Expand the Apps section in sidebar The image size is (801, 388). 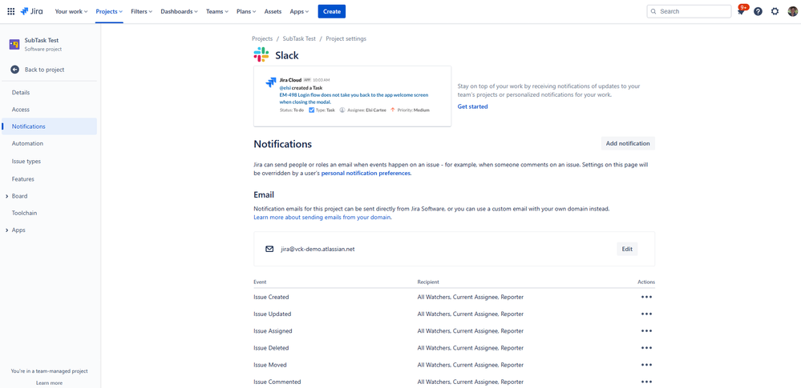pos(7,230)
